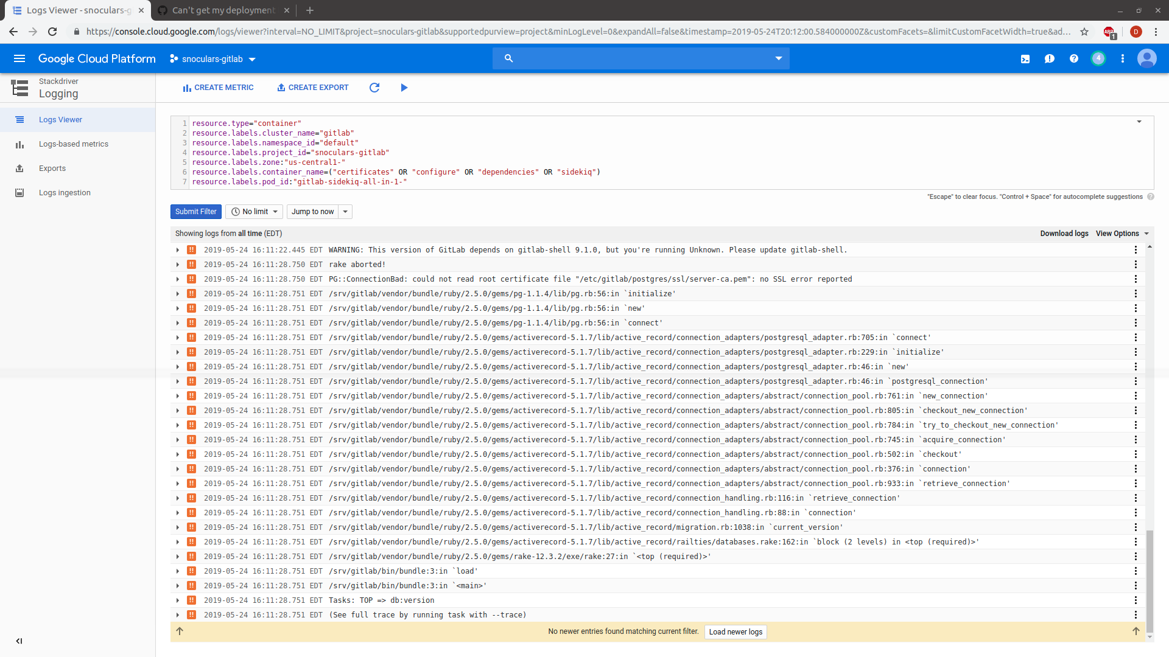1169x657 pixels.
Task: Click Jump to now button
Action: click(x=313, y=212)
